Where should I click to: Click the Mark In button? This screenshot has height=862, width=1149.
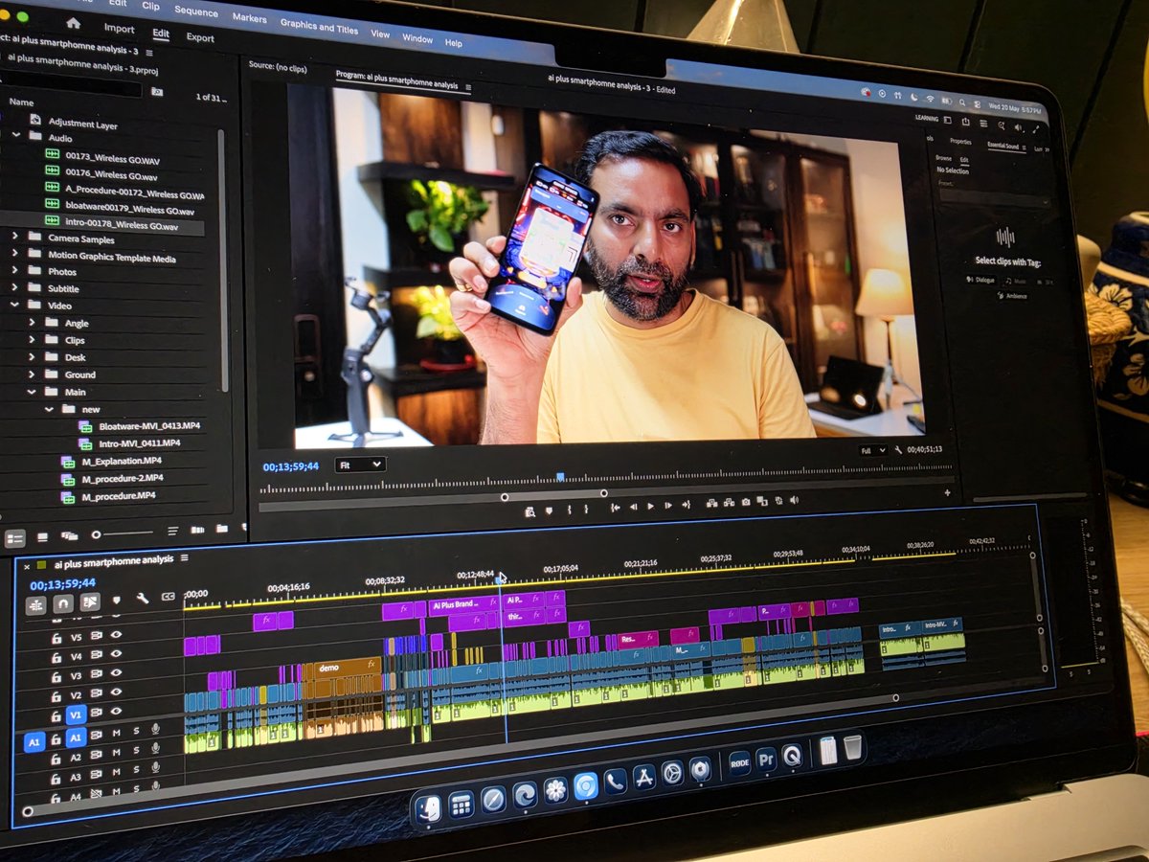coord(571,510)
